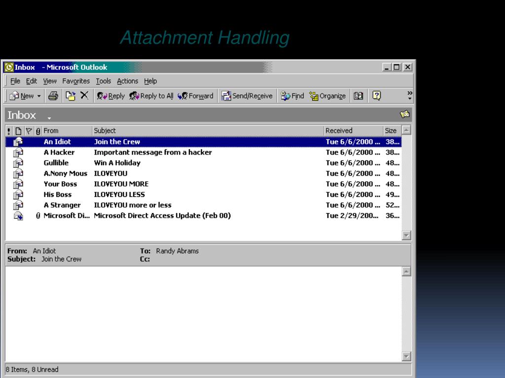
Task: Click the envelope icon for Your Boss message
Action: click(x=18, y=184)
